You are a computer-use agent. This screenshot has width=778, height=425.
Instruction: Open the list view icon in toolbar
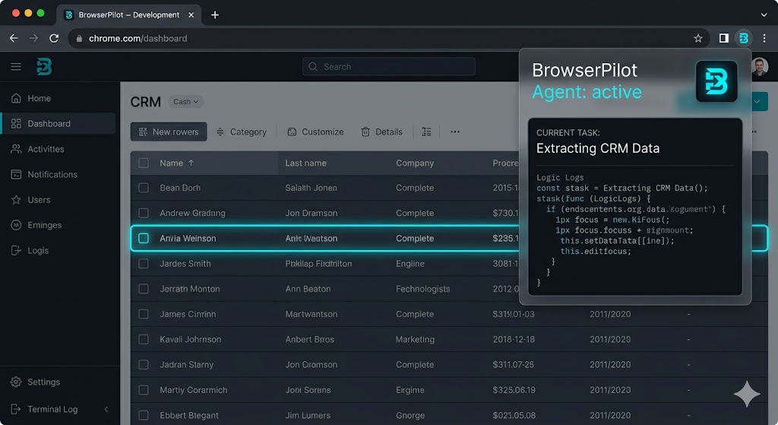(427, 132)
